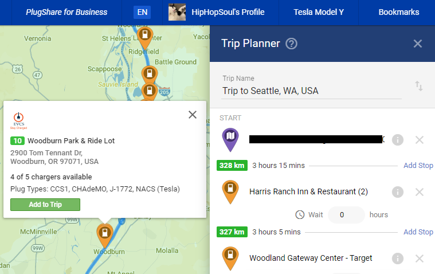435x274 pixels.
Task: Show info for Harris Ranch Inn stop
Action: (x=398, y=192)
